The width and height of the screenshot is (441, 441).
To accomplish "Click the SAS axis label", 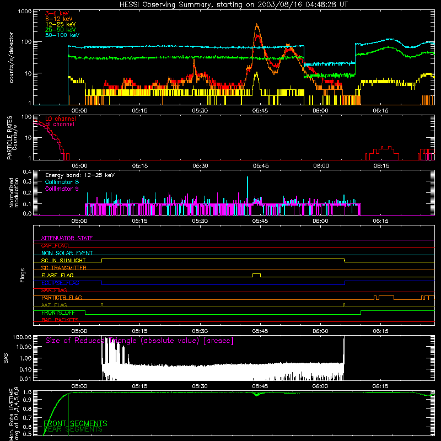I will (x=6, y=358).
